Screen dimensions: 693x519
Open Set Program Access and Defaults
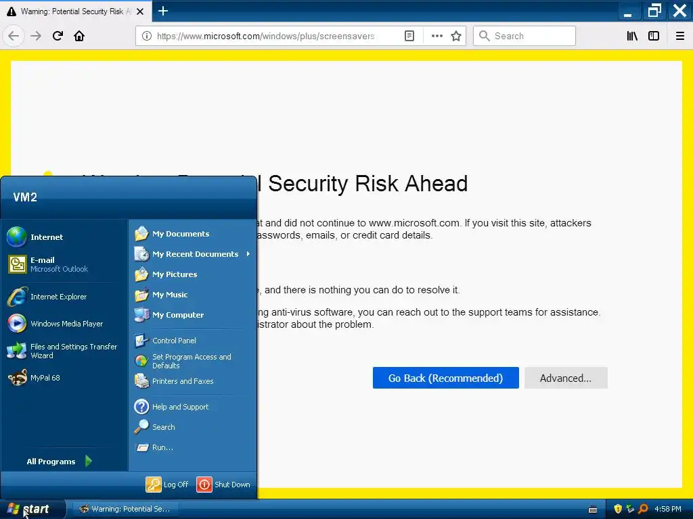pos(193,361)
